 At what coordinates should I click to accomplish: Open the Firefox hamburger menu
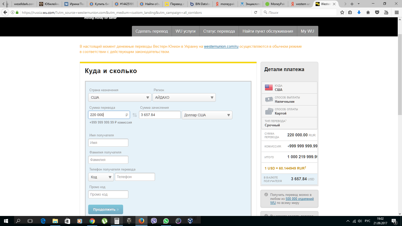[397, 12]
